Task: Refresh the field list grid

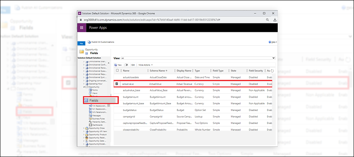Action: (272, 71)
